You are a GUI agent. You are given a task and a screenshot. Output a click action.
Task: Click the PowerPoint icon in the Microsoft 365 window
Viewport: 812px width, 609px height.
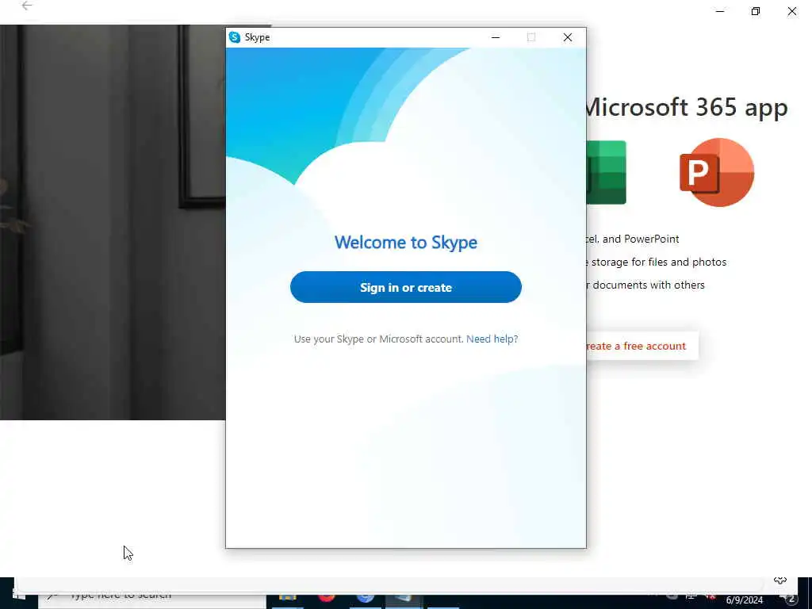pyautogui.click(x=717, y=172)
